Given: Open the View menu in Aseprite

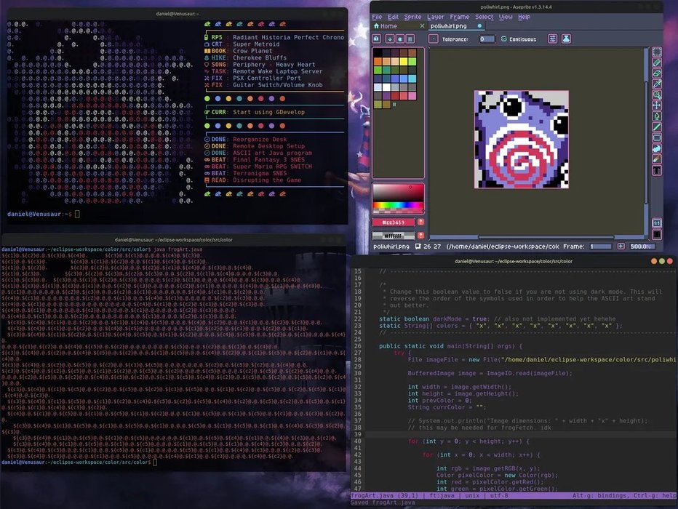Looking at the screenshot, I should (506, 17).
